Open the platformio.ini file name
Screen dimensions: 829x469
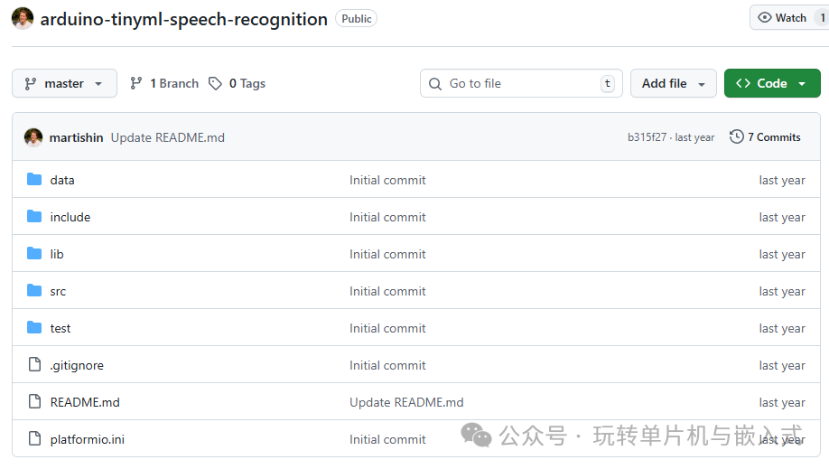(x=88, y=439)
